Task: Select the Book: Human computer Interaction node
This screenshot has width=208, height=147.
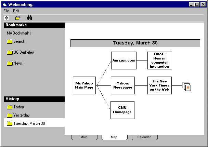Action: [x=160, y=61]
